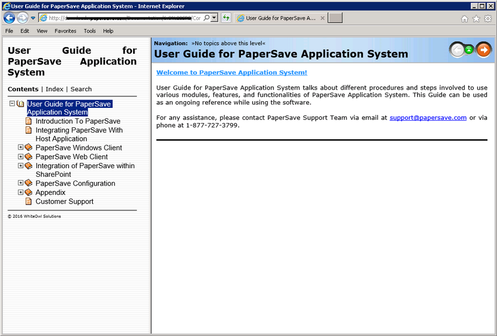Open the Tools gear icon
The width and height of the screenshot is (497, 336).
(x=488, y=18)
